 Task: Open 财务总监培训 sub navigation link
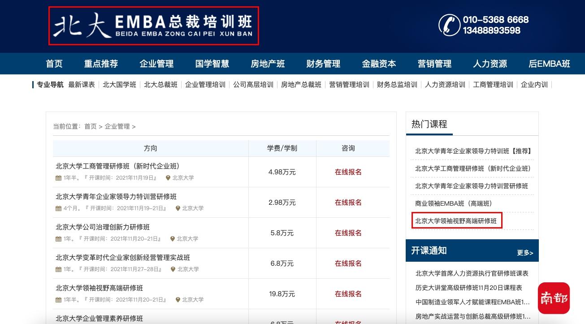click(397, 85)
